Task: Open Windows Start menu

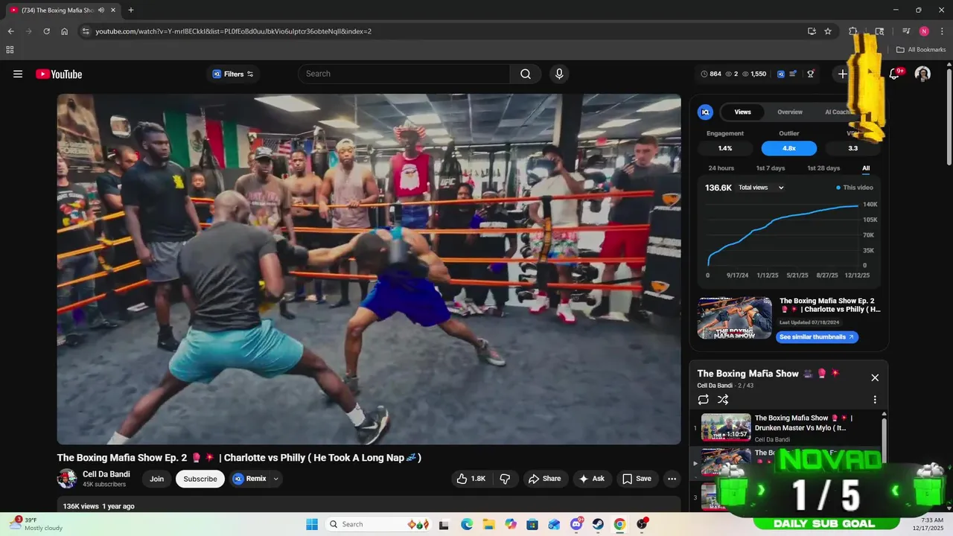Action: click(312, 524)
